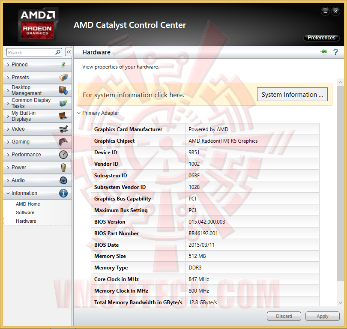Screen dimensions: 347x329
Task: Click the blue Information icon
Action: (63, 193)
